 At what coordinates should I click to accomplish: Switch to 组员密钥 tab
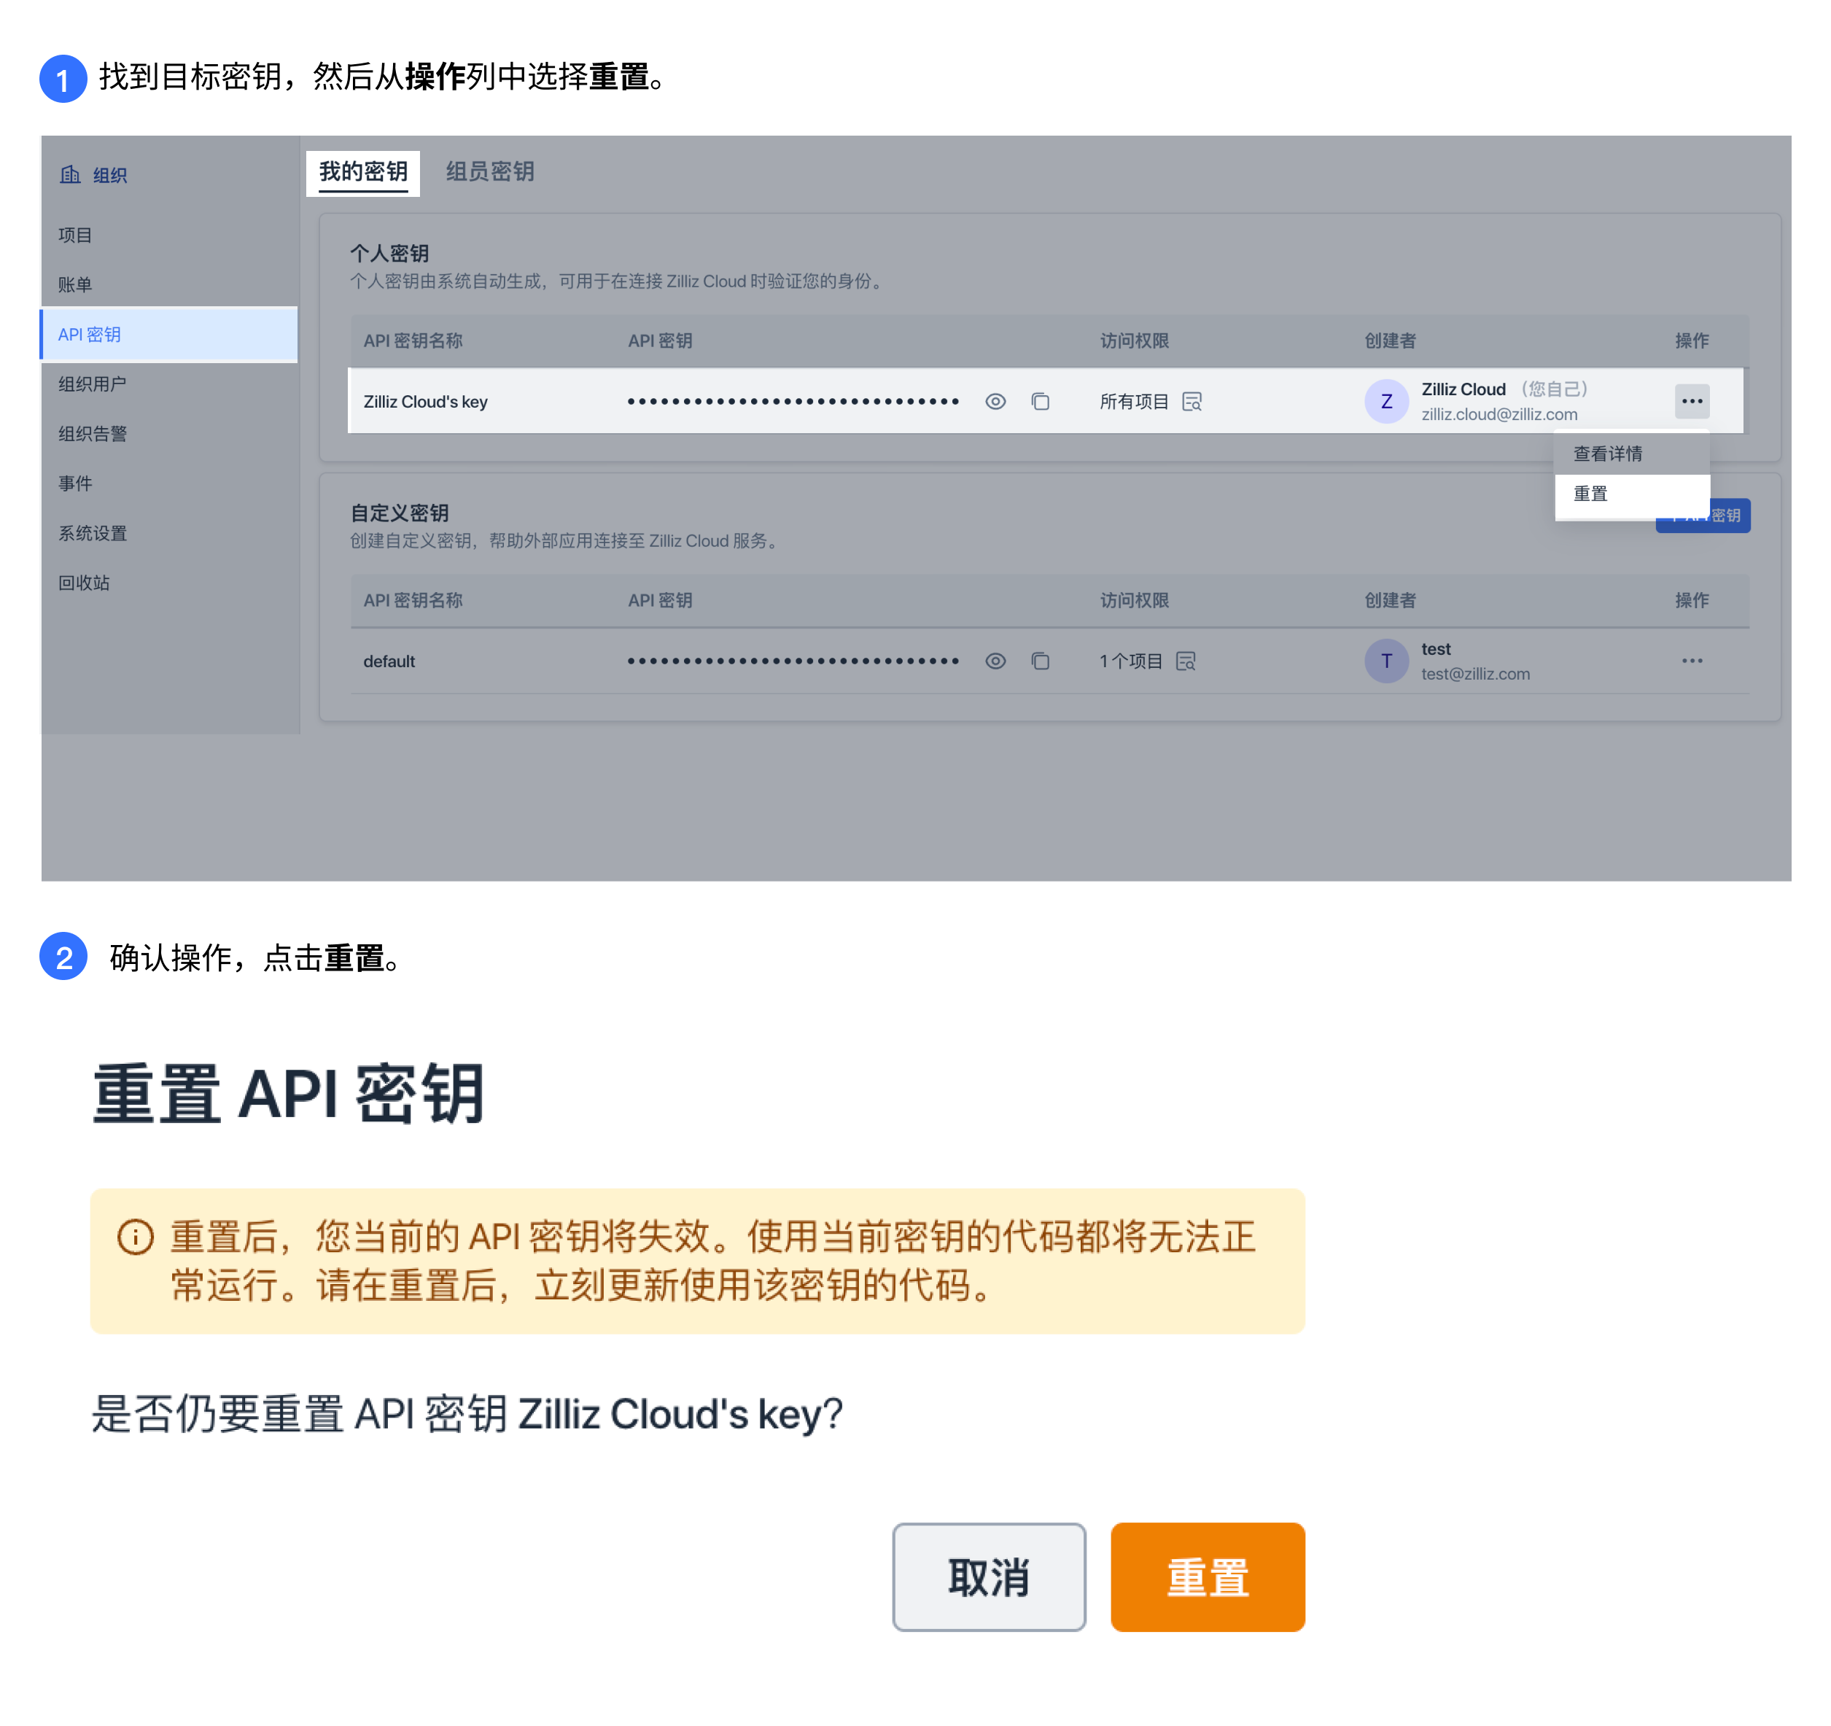click(x=490, y=172)
